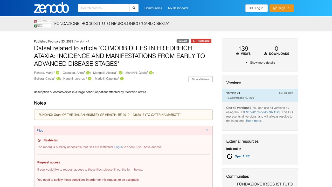
Task: Open My dashboard menu item
Action: pyautogui.click(x=178, y=8)
